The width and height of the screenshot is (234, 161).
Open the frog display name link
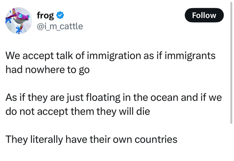(45, 15)
